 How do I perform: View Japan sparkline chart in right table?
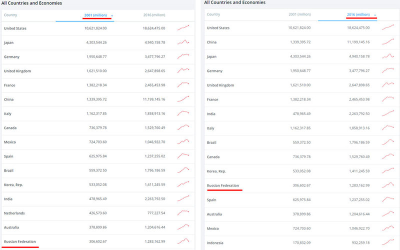[388, 56]
